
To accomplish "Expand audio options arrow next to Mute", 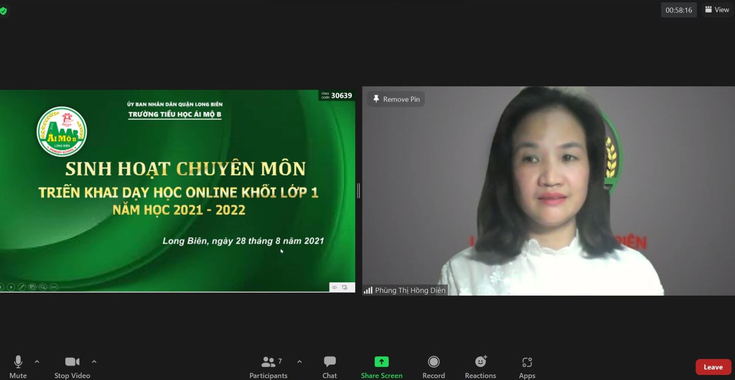I will [x=37, y=362].
